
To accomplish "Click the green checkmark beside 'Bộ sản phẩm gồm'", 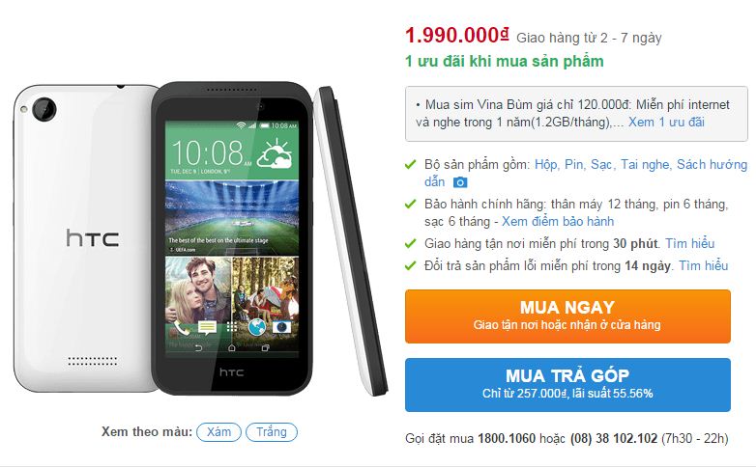I will [410, 165].
